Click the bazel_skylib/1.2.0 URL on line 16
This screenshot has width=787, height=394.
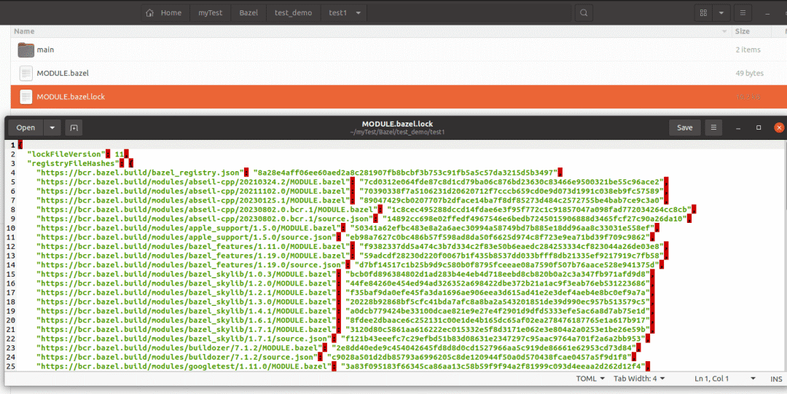tap(187, 283)
